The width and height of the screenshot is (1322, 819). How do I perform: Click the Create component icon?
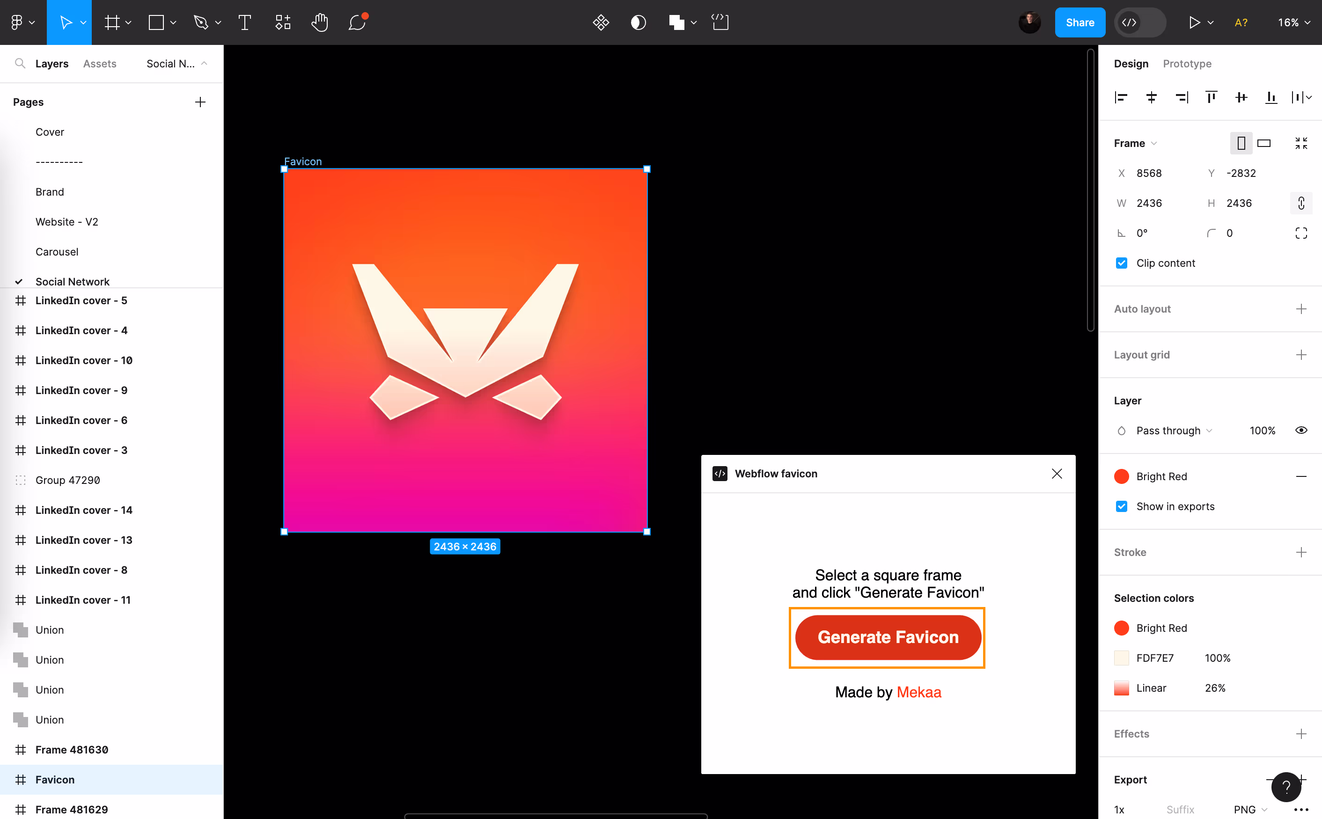(x=601, y=22)
